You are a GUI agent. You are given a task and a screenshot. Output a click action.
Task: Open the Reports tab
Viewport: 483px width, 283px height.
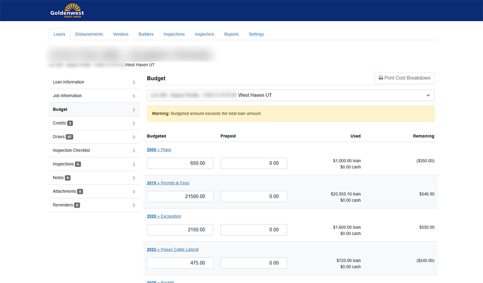coord(231,34)
